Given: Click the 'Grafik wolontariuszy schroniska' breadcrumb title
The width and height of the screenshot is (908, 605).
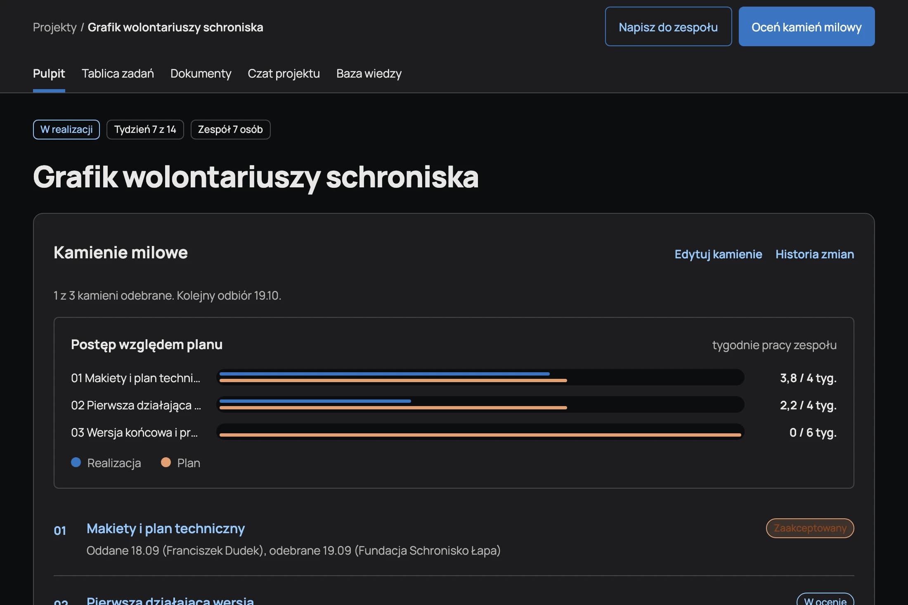Looking at the screenshot, I should pos(175,27).
